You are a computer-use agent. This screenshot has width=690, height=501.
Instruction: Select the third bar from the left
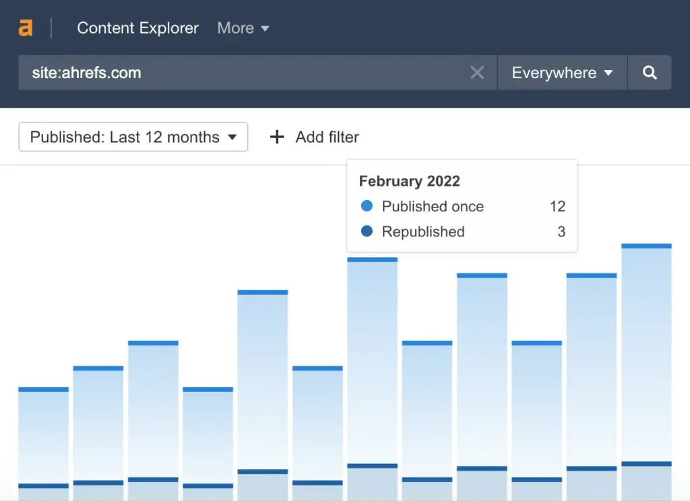tap(153, 417)
